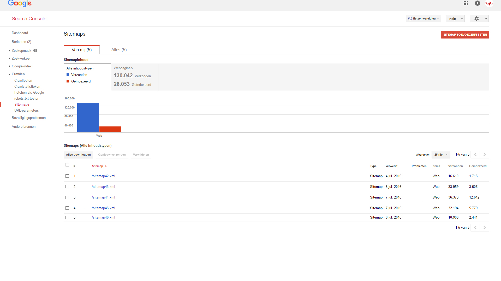Open Berichten (2) in the sidebar

(x=21, y=42)
